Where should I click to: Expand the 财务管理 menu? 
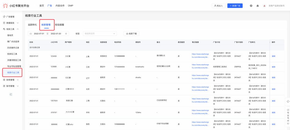tap(18, 80)
